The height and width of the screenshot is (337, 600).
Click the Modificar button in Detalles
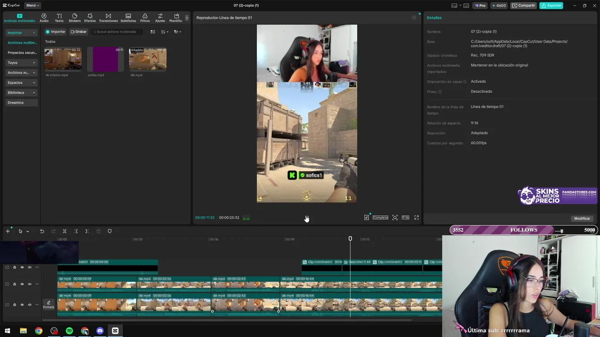pos(582,219)
